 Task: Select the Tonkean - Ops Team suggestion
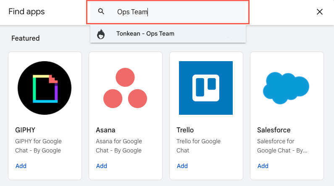(168, 34)
